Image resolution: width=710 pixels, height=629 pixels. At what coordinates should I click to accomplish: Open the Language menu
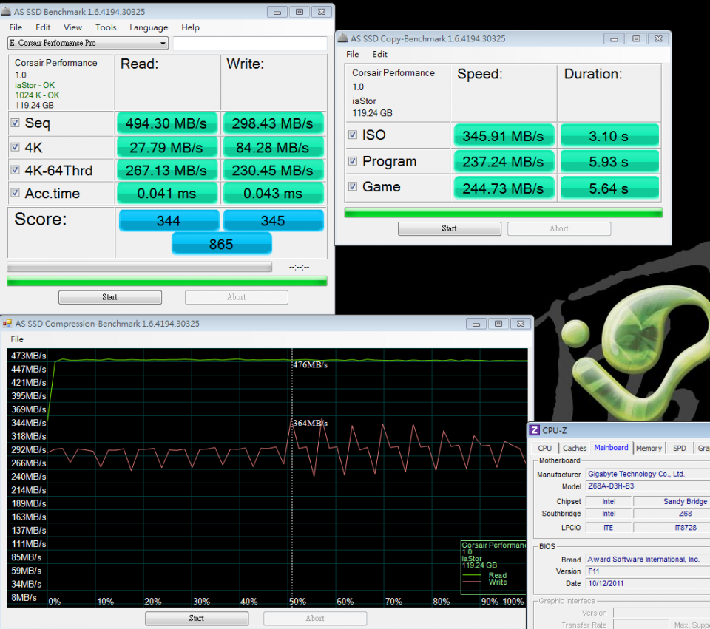[149, 27]
